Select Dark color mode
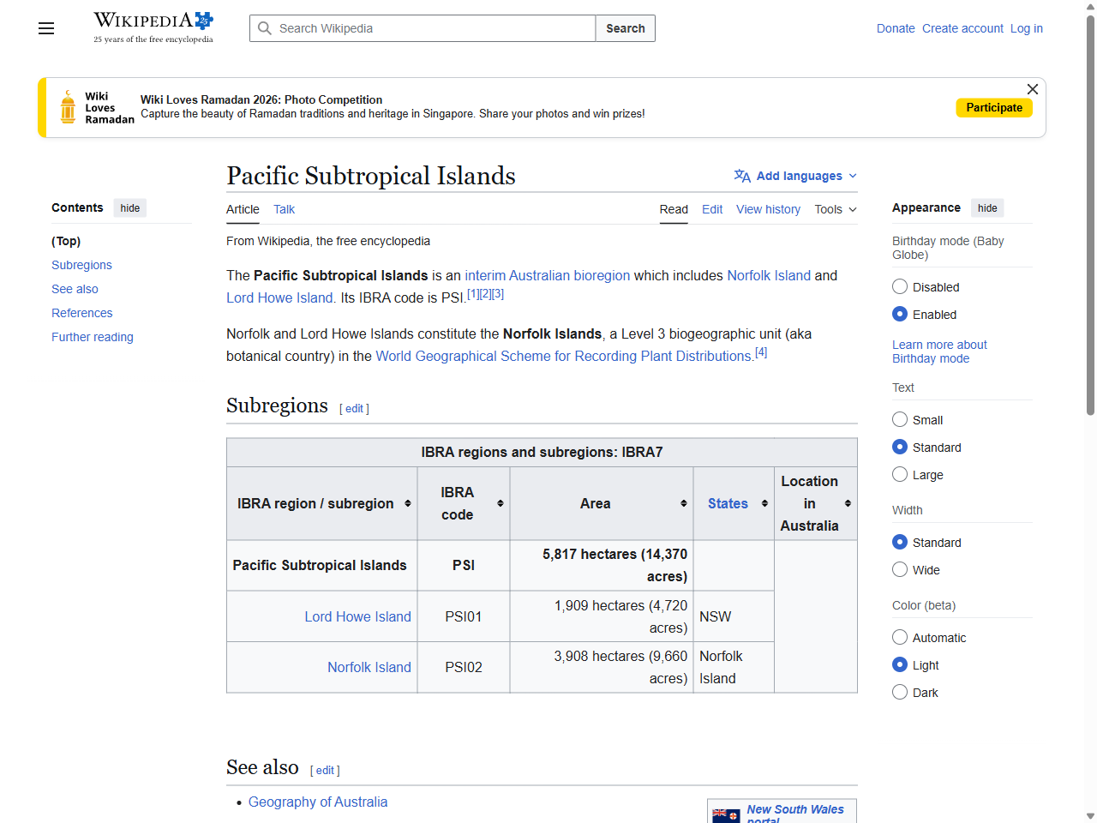The height and width of the screenshot is (823, 1097). point(900,692)
